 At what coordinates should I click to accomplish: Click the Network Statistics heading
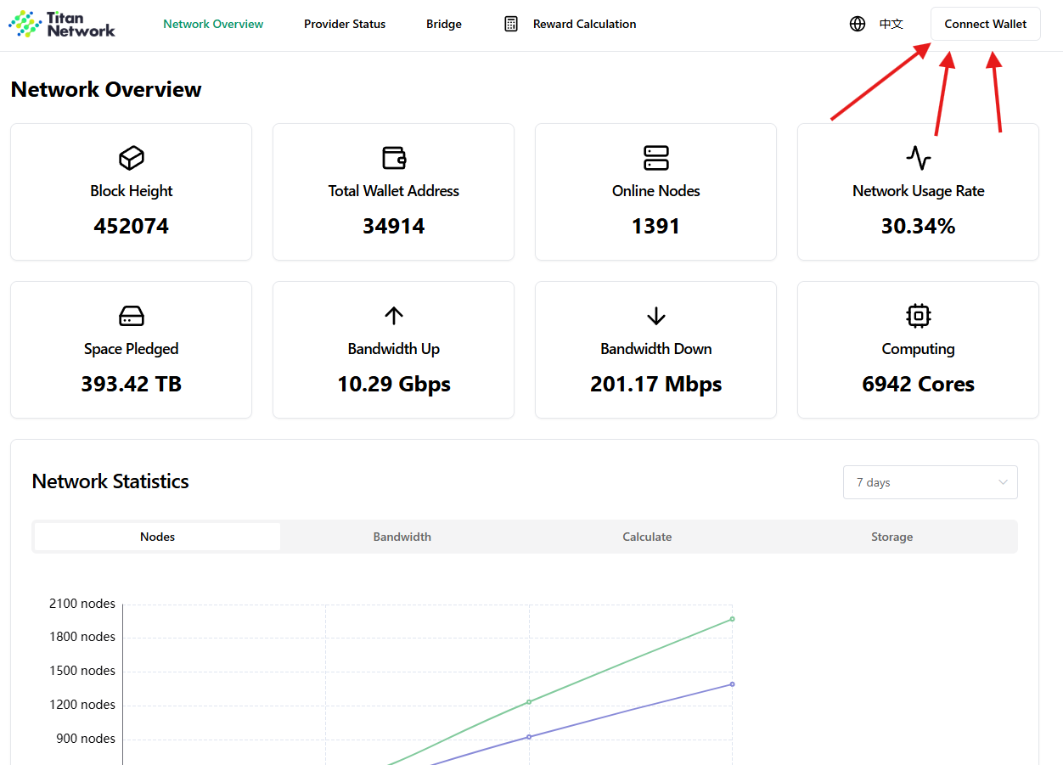tap(110, 481)
